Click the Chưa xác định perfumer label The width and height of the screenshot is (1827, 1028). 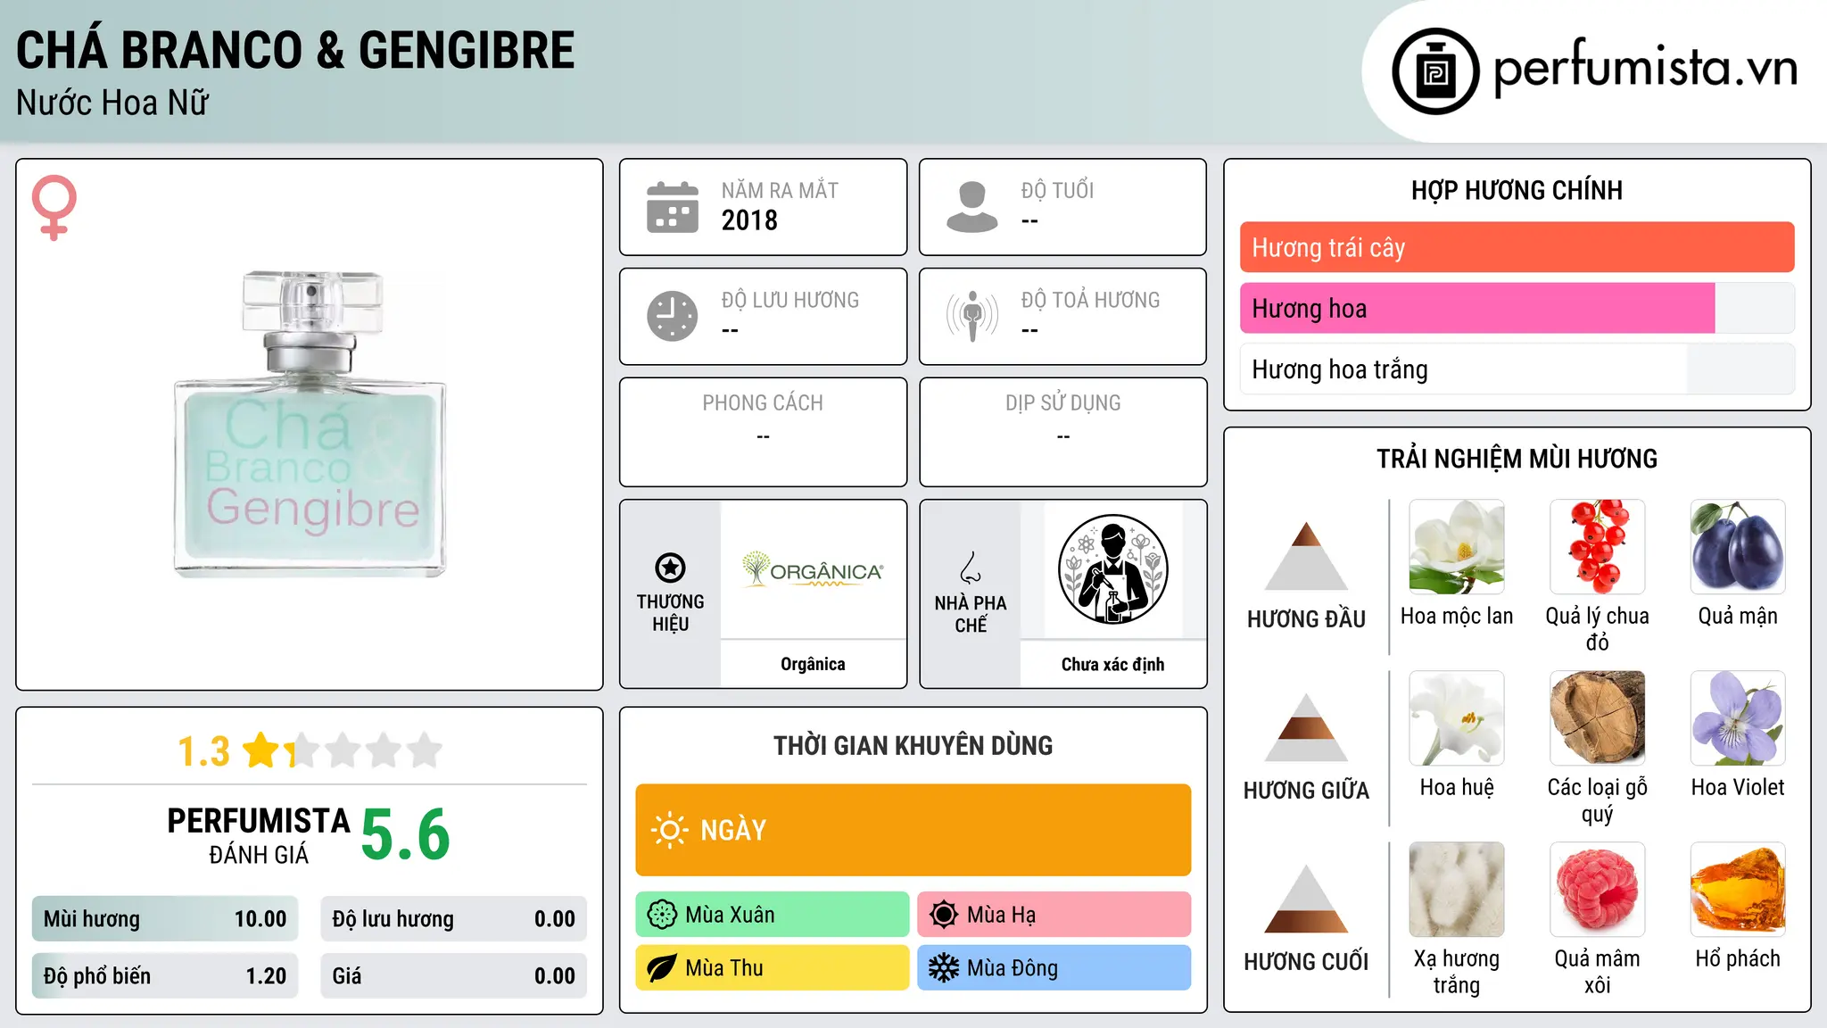tap(1112, 664)
